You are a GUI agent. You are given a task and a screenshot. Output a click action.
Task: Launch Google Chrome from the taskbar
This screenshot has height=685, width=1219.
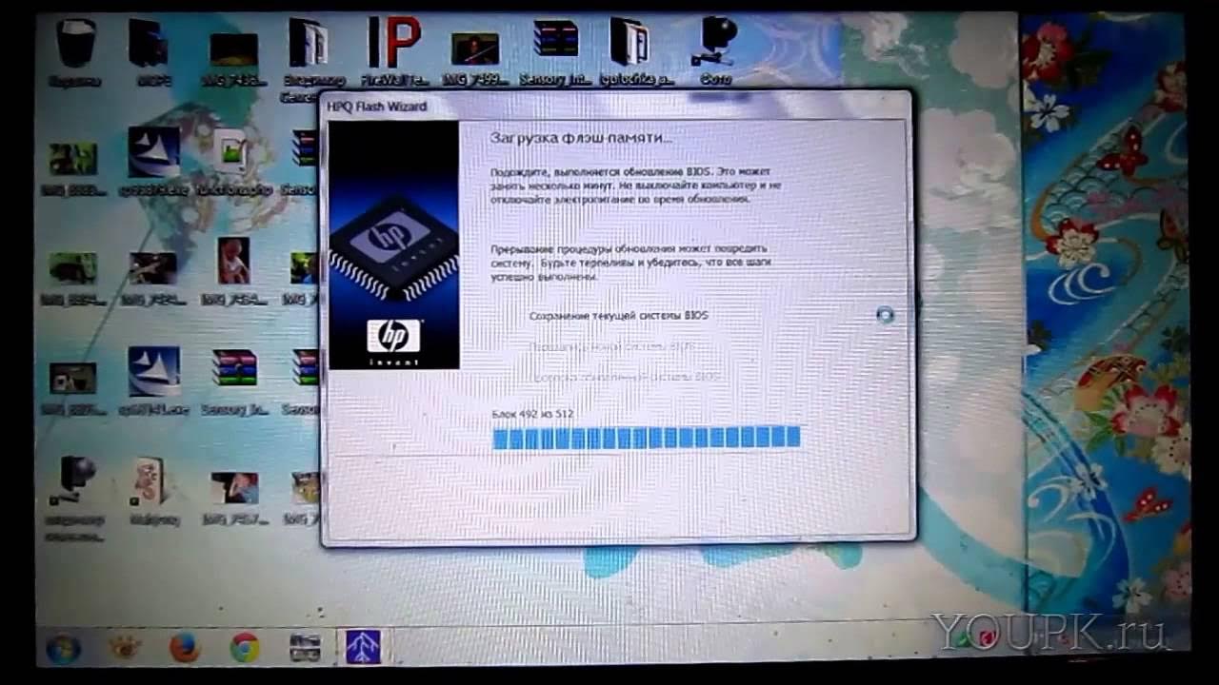click(245, 648)
